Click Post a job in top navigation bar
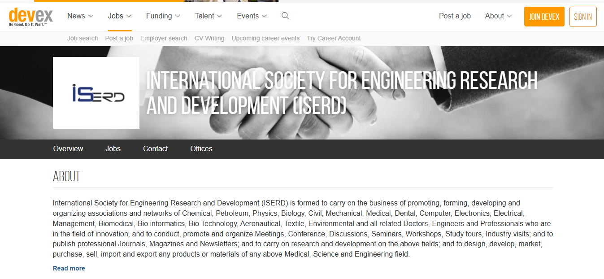This screenshot has width=604, height=279. tap(455, 16)
